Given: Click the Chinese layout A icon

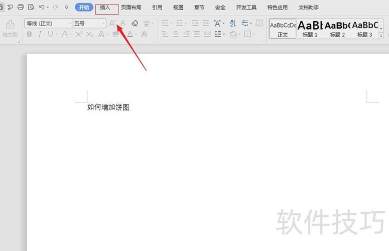Looking at the screenshot, I should pyautogui.click(x=217, y=23).
